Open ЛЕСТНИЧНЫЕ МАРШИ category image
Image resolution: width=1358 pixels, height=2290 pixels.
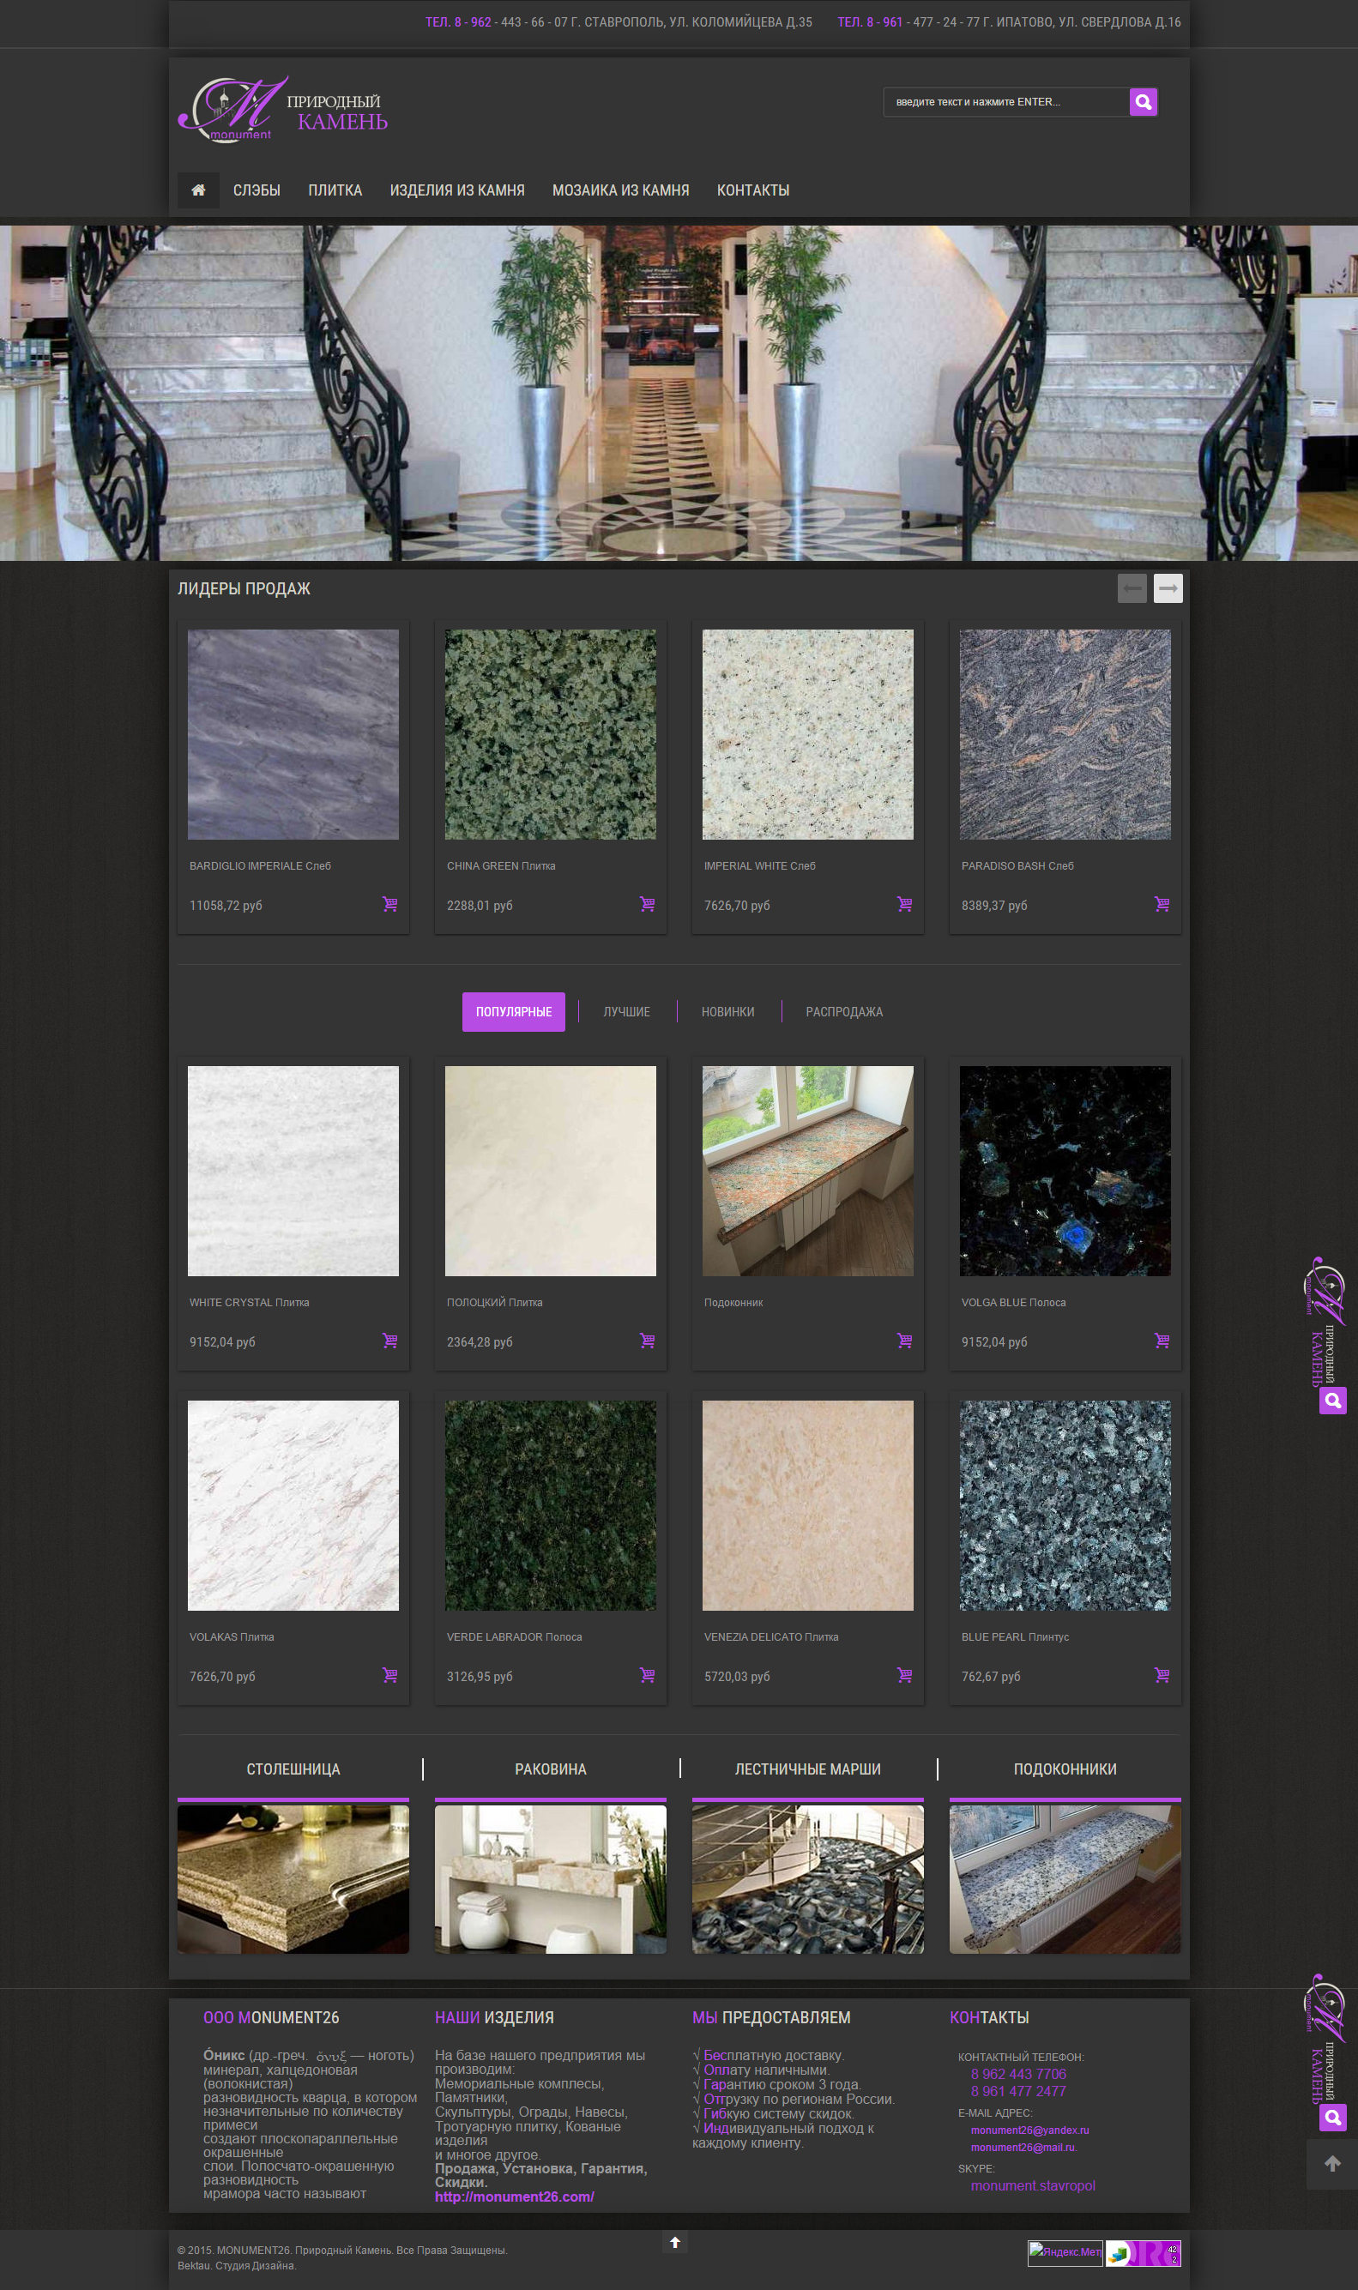(x=808, y=1879)
